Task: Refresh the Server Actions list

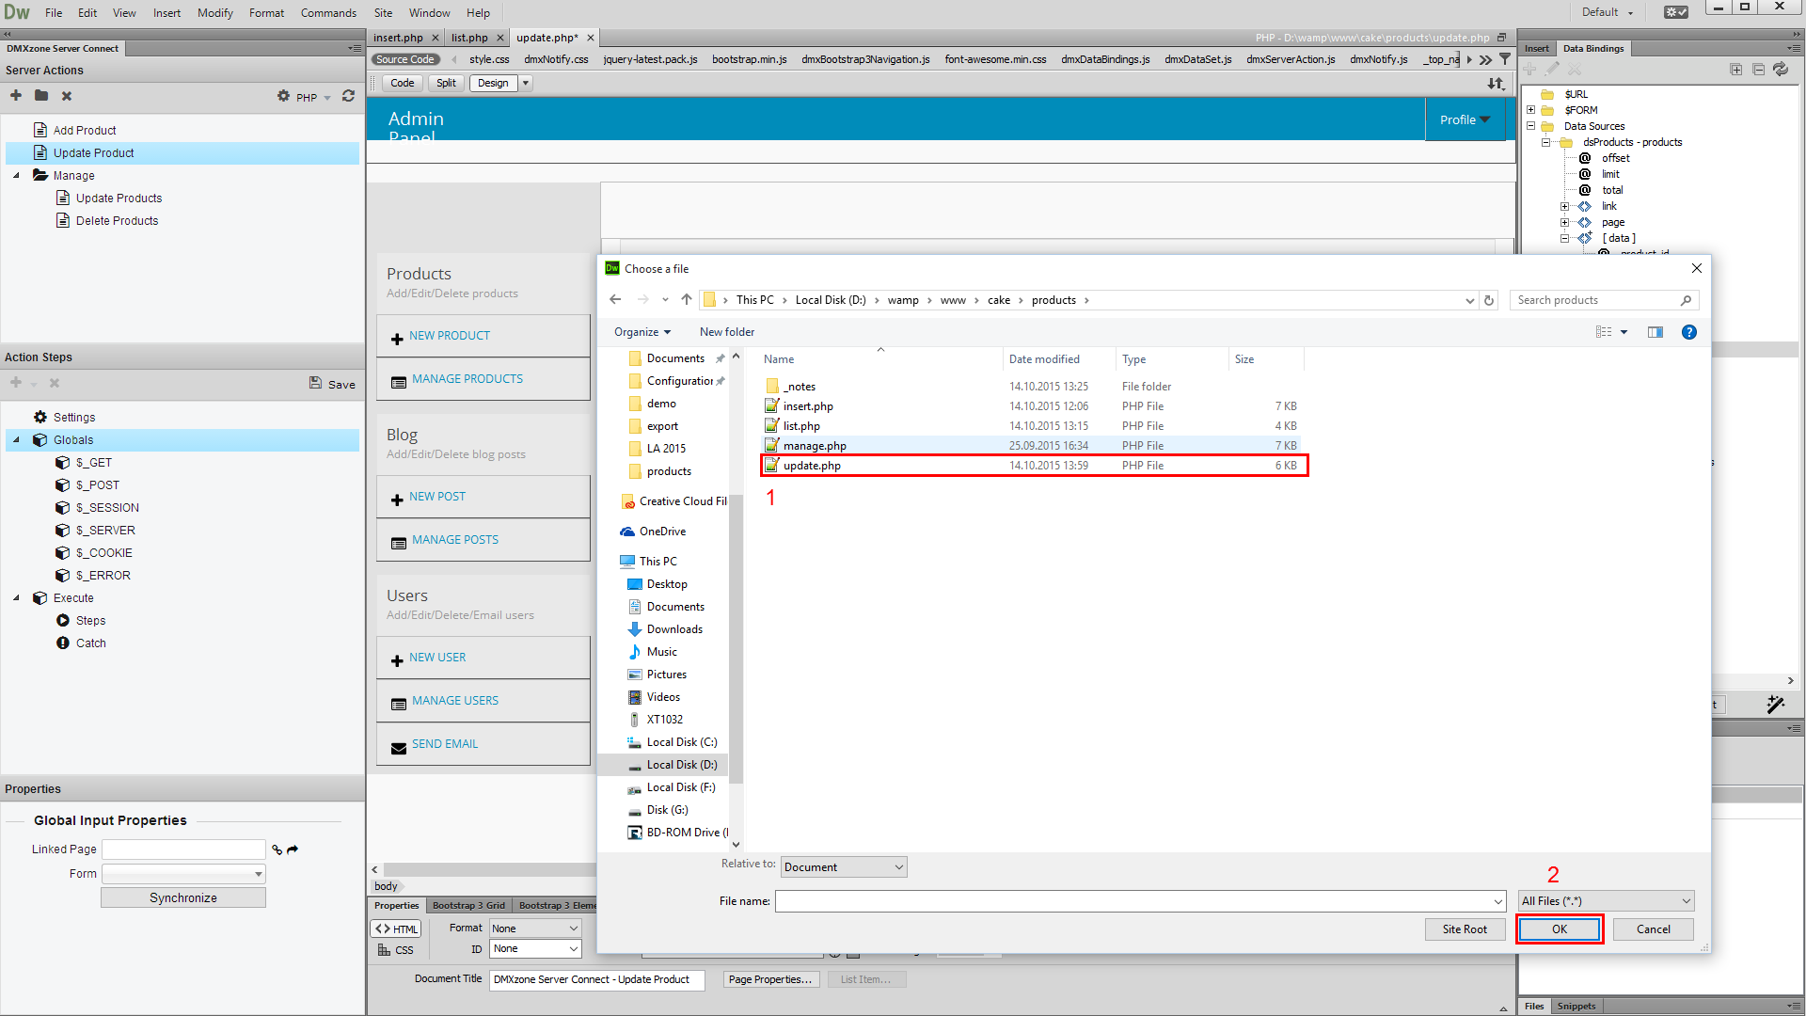Action: (348, 96)
